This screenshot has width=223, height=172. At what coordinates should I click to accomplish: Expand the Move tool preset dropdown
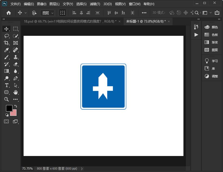26,13
